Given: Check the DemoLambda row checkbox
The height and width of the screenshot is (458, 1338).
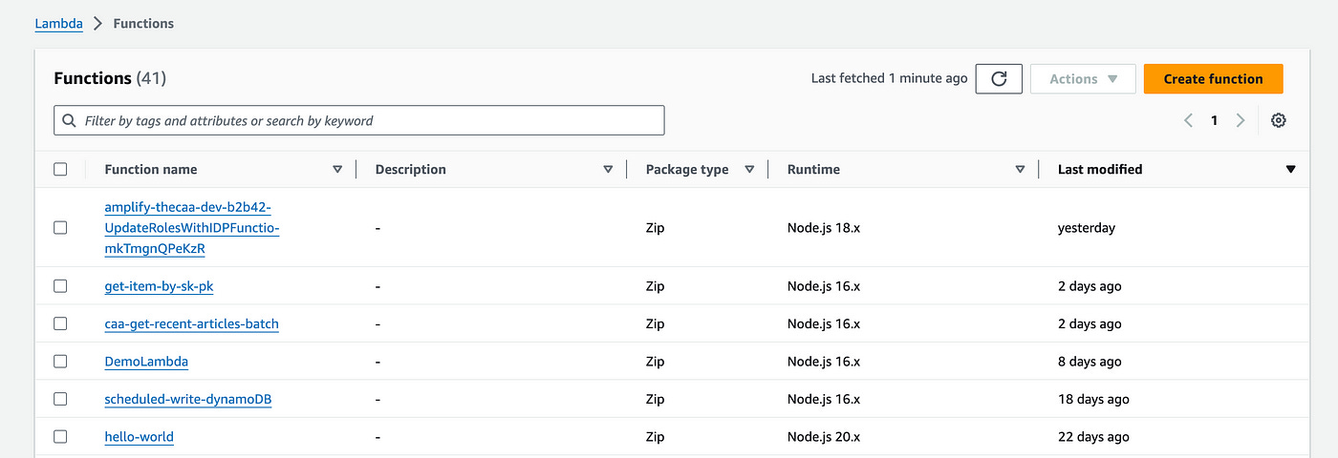Looking at the screenshot, I should coord(60,362).
